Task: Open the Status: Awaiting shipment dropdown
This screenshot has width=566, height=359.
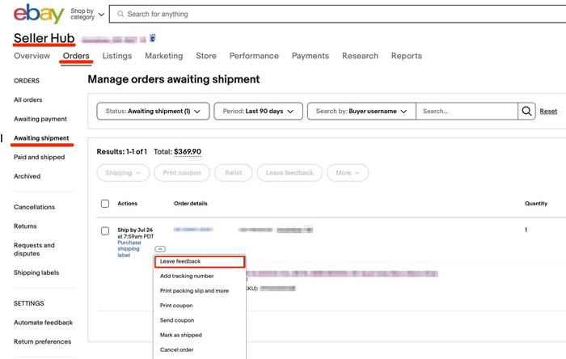Action: tap(153, 112)
